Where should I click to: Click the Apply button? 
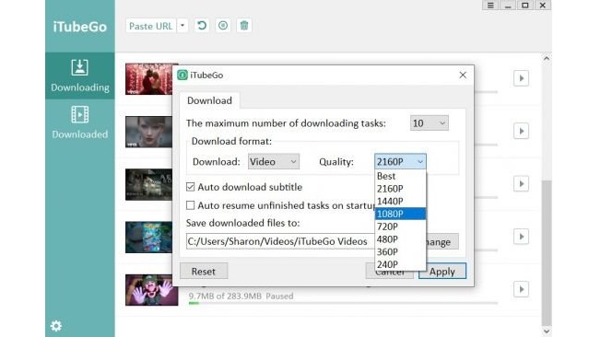(x=442, y=271)
